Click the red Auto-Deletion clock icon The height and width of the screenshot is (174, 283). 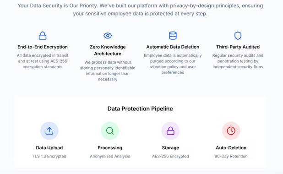(x=231, y=130)
